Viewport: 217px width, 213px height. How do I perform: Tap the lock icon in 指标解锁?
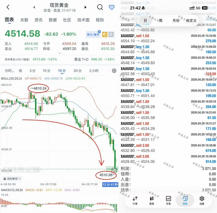coord(5,179)
